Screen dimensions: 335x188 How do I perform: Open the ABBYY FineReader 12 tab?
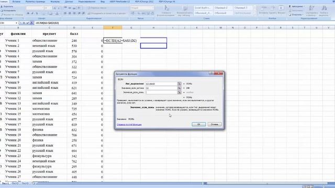tap(120, 2)
